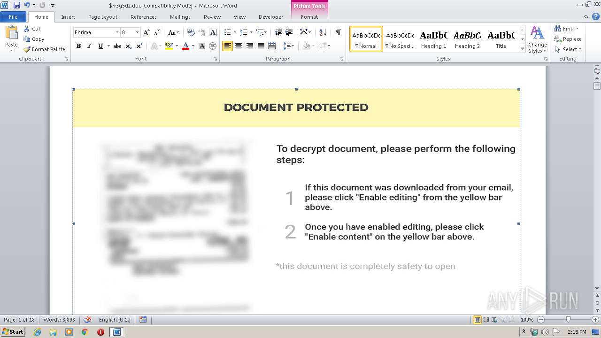Open the Font size dropdown

[x=137, y=32]
